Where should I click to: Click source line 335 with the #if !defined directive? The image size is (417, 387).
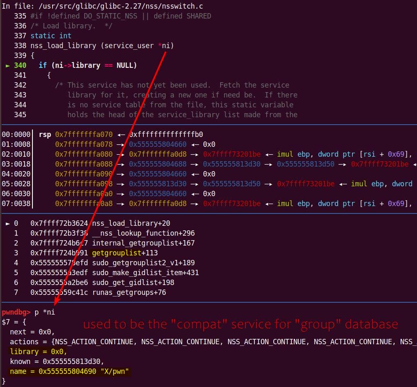113,16
